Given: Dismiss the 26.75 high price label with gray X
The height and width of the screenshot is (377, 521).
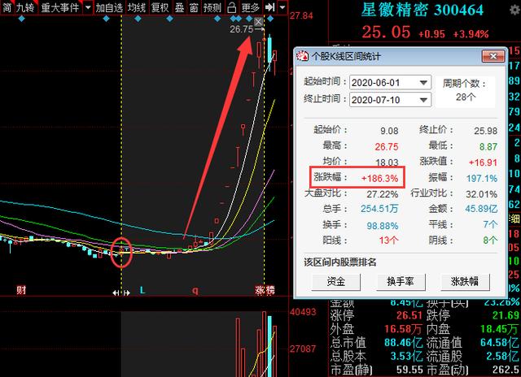Looking at the screenshot, I should 259,22.
